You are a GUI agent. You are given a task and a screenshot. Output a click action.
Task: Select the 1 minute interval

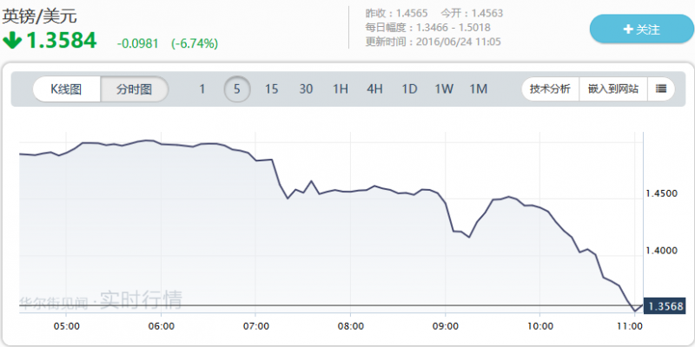[x=202, y=89]
